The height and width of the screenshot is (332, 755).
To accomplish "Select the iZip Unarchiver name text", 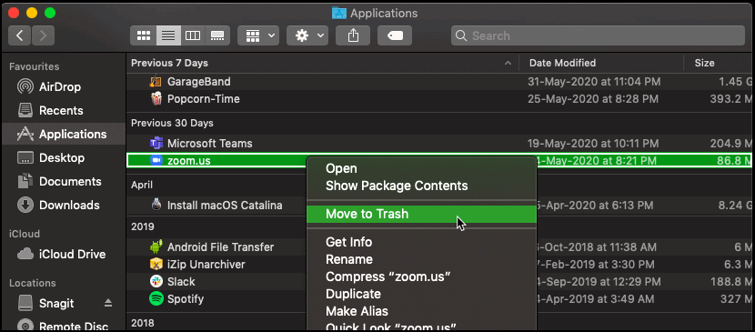I will point(206,265).
